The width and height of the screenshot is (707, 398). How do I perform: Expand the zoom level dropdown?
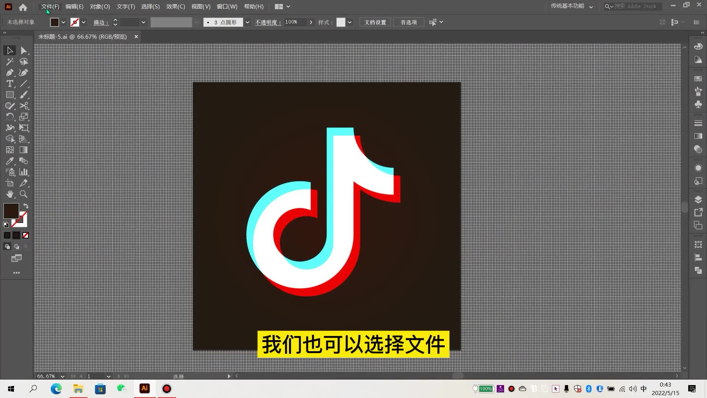[x=63, y=376]
